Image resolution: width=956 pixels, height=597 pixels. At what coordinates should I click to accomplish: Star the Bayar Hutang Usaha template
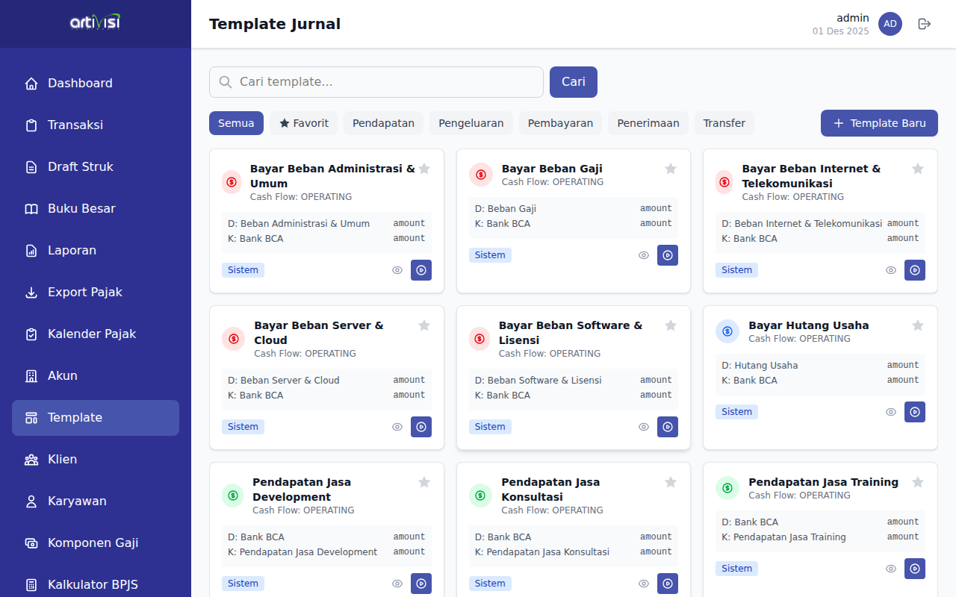pyautogui.click(x=918, y=325)
